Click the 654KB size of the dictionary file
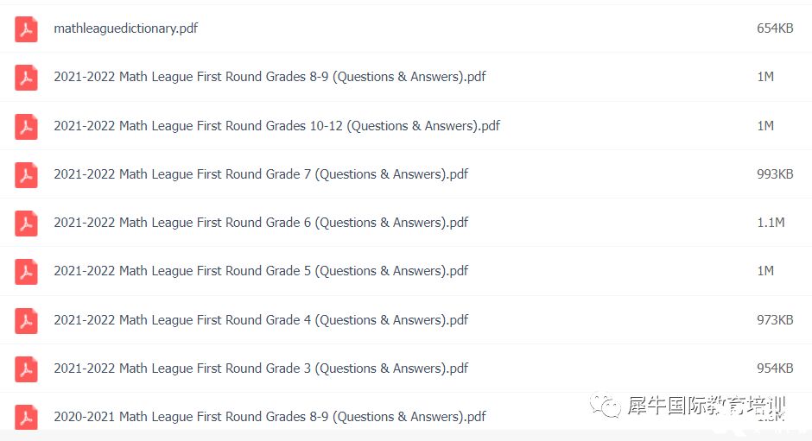 (775, 28)
